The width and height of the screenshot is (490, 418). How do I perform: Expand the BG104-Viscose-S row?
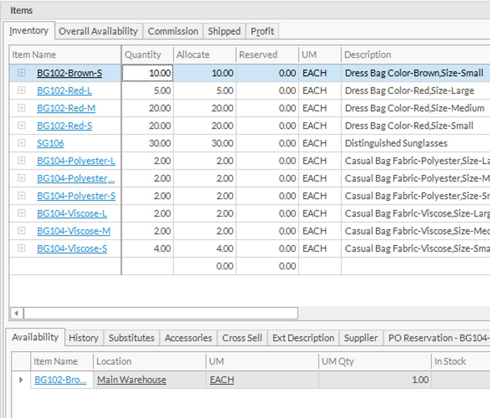point(21,248)
